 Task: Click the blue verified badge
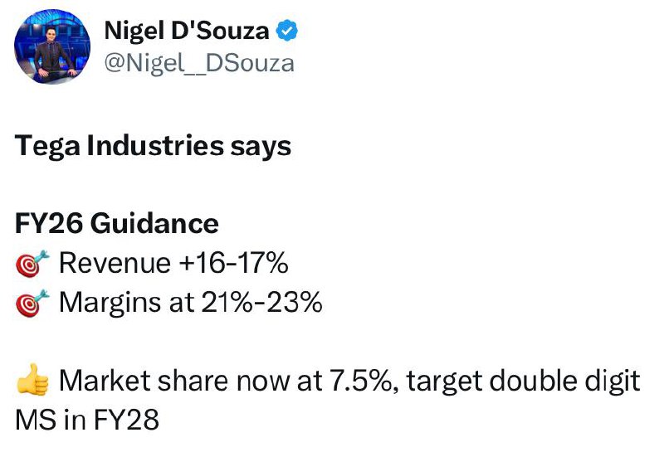tap(287, 31)
